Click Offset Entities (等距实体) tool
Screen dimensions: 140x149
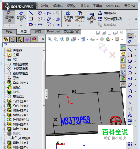click(92, 18)
